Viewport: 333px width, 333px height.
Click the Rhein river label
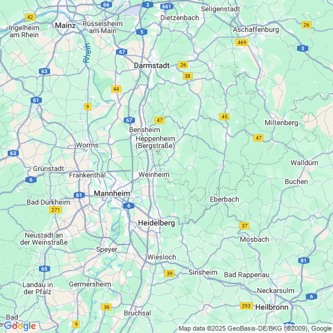point(87,53)
